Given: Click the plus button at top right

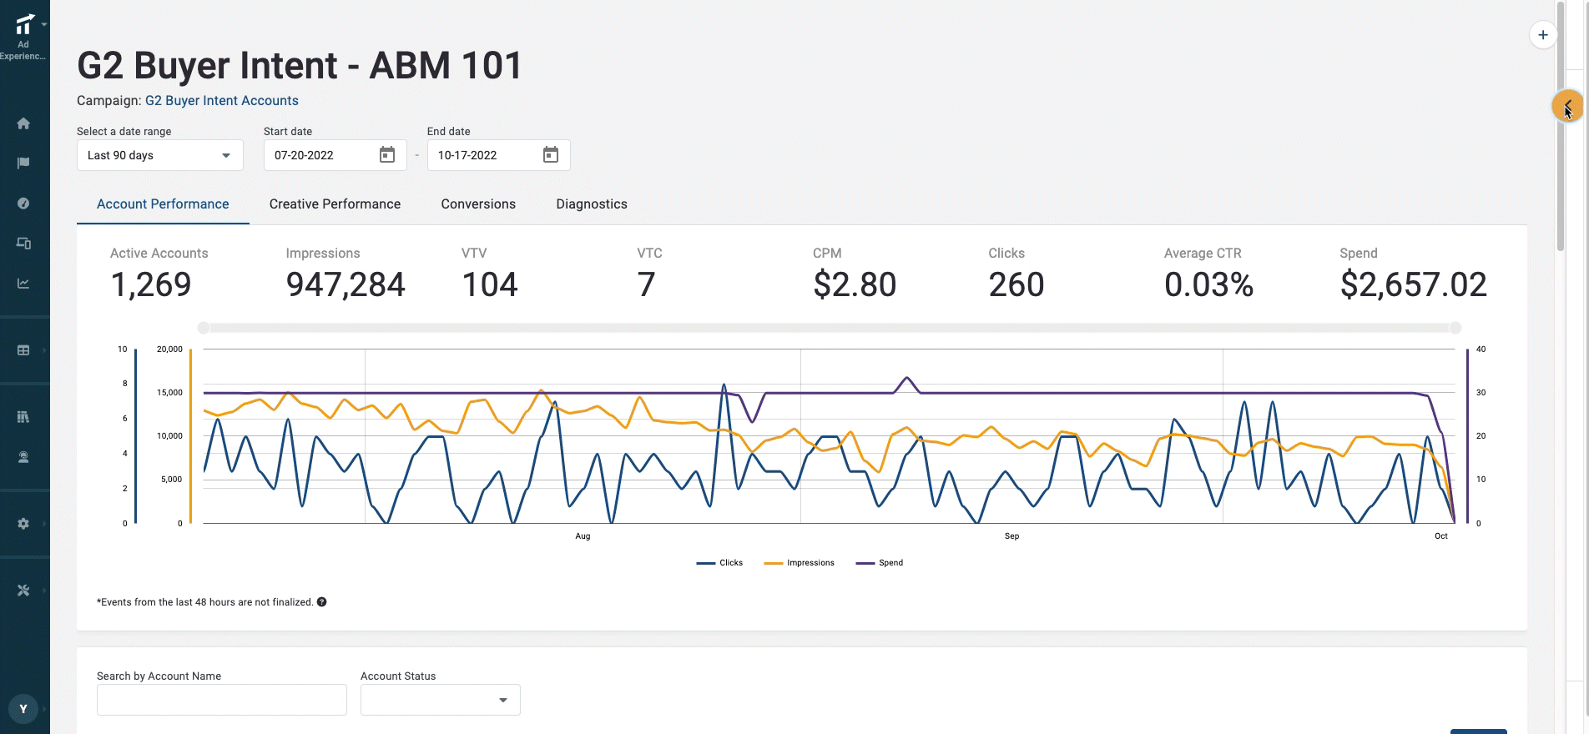Looking at the screenshot, I should pyautogui.click(x=1543, y=35).
